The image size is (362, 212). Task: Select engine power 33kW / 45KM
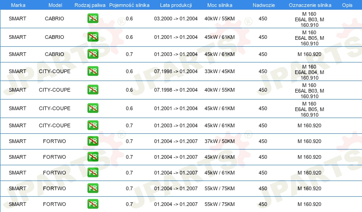pyautogui.click(x=219, y=71)
